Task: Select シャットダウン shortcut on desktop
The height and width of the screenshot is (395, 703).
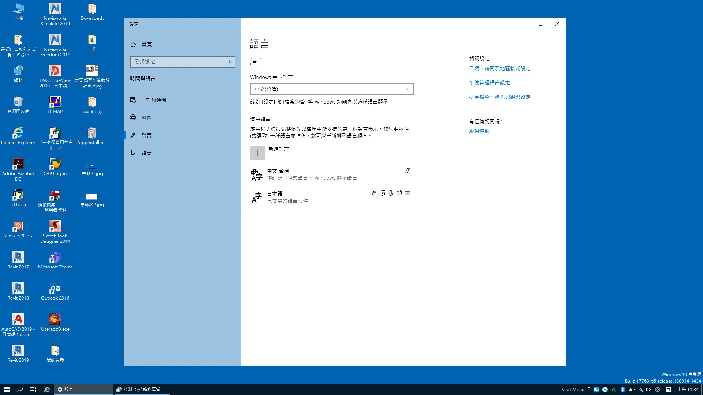Action: coord(18,229)
